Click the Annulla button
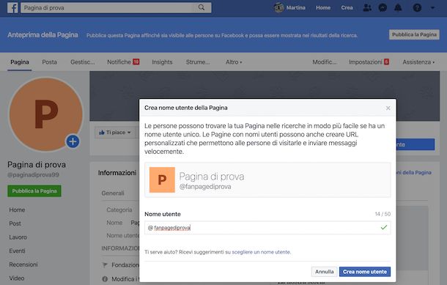The image size is (447, 285). pyautogui.click(x=324, y=272)
